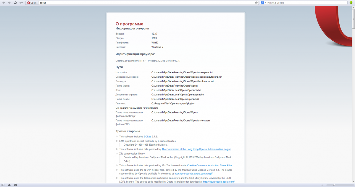Click the Opera Turbo status bar icon
The height and width of the screenshot is (187, 355).
15,185
